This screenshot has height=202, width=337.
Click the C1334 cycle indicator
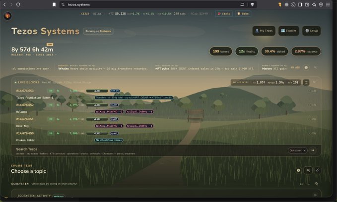pyautogui.click(x=85, y=14)
